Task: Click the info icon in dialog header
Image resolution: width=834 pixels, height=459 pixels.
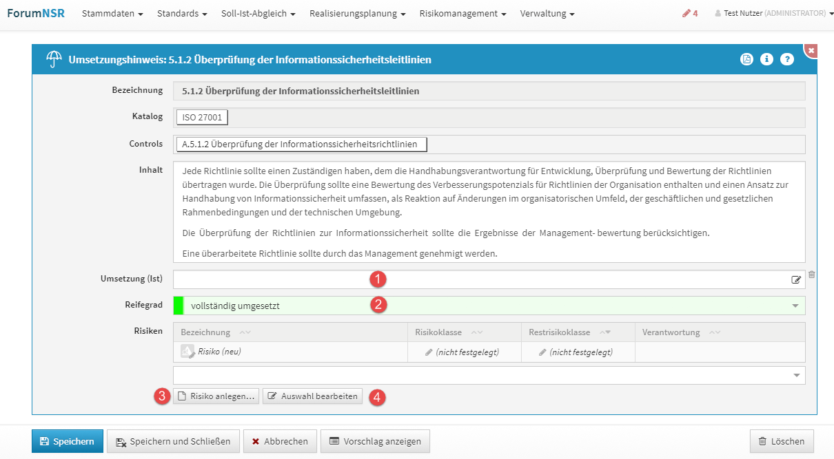Action: coord(766,59)
